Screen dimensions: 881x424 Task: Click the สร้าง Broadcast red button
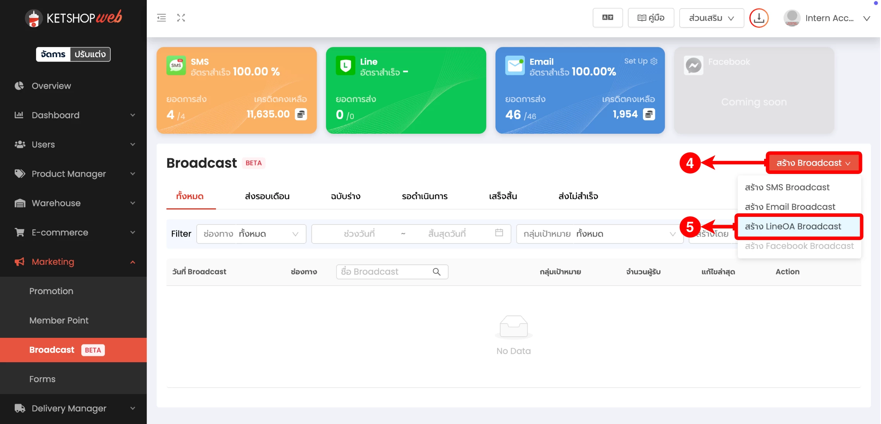click(x=813, y=163)
